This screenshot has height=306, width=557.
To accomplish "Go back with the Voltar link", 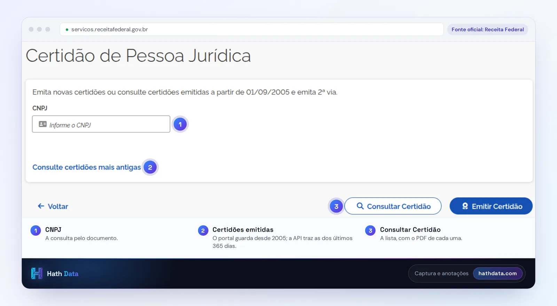I will pos(53,206).
